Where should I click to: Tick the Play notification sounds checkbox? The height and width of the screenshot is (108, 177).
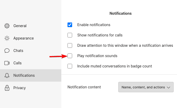(x=70, y=56)
